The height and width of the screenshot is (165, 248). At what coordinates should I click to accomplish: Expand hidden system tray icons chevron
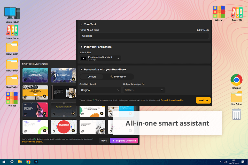(x=220, y=162)
